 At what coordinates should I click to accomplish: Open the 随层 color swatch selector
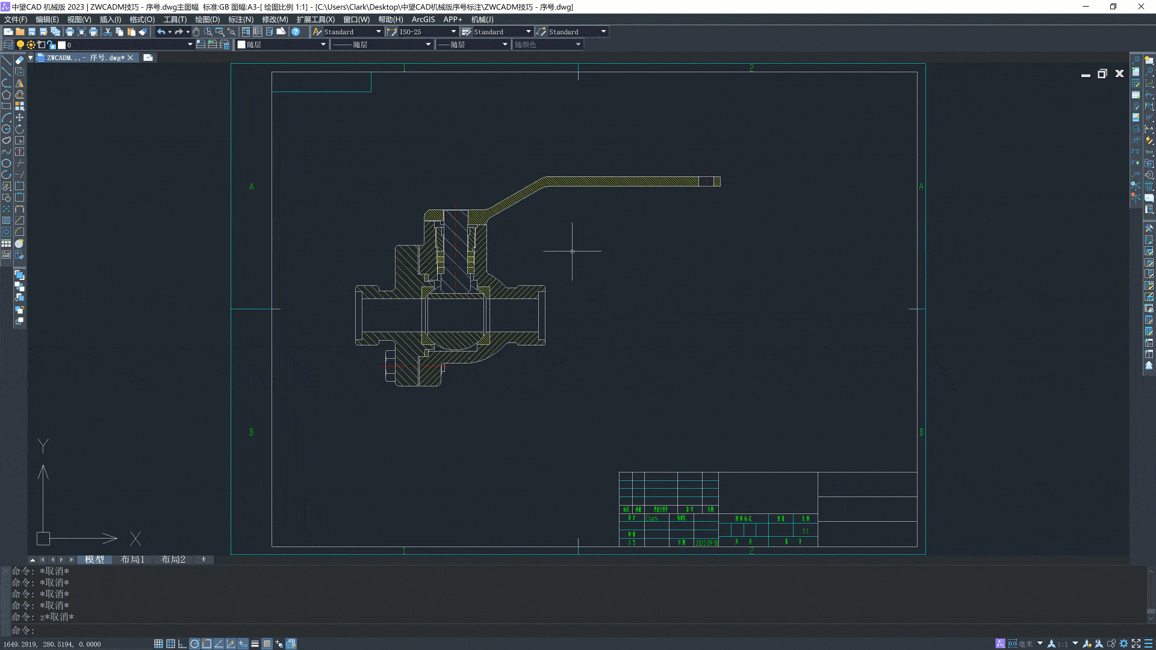click(x=323, y=45)
